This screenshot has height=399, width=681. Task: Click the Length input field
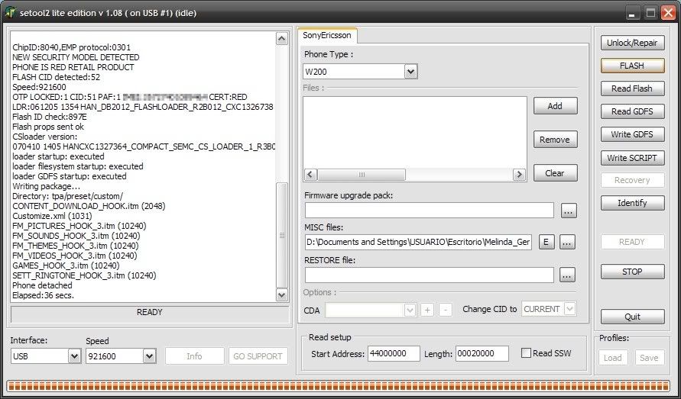click(482, 353)
